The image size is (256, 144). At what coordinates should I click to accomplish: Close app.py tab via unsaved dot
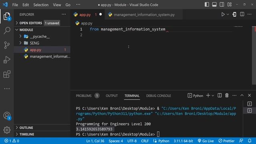100,14
